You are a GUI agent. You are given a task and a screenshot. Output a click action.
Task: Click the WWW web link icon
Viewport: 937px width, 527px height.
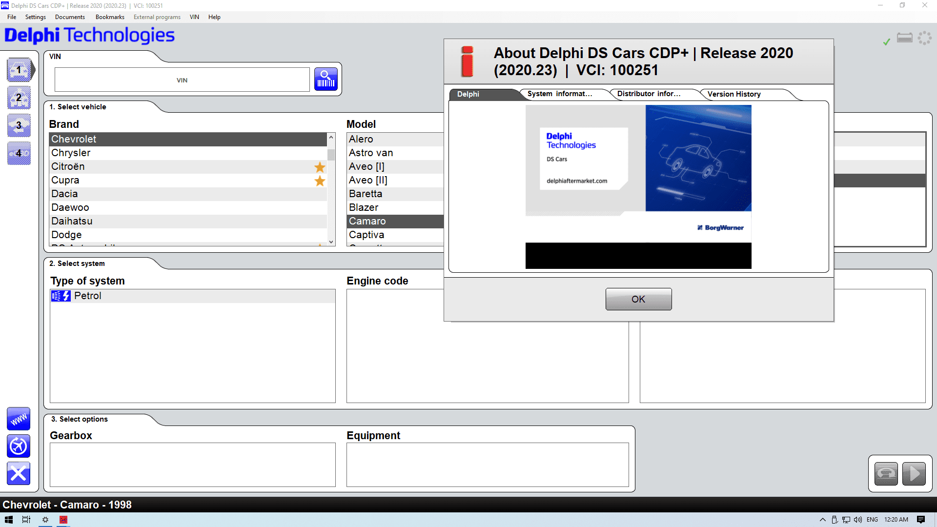[18, 419]
